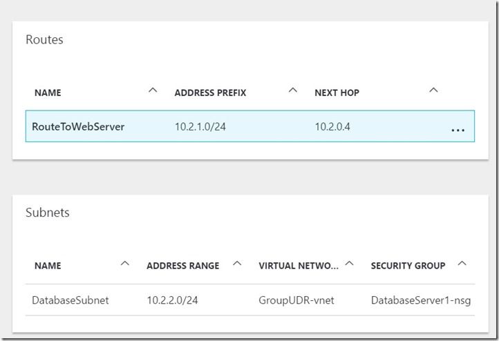Click sort arrow beside Subnets NAME column
Image resolution: width=499 pixels, height=341 pixels.
[125, 264]
